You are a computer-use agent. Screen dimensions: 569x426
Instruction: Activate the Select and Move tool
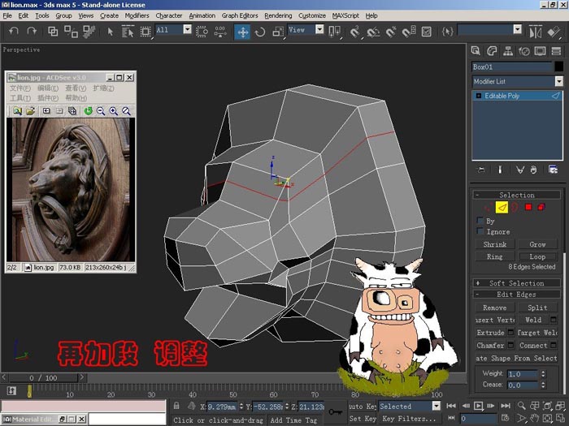coord(242,32)
